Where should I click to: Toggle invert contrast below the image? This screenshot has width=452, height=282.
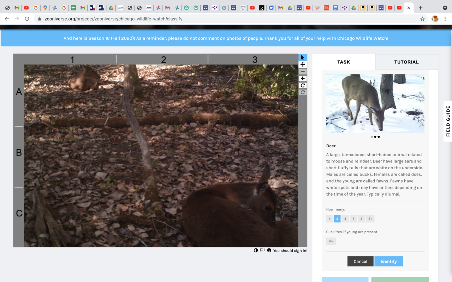(x=256, y=250)
